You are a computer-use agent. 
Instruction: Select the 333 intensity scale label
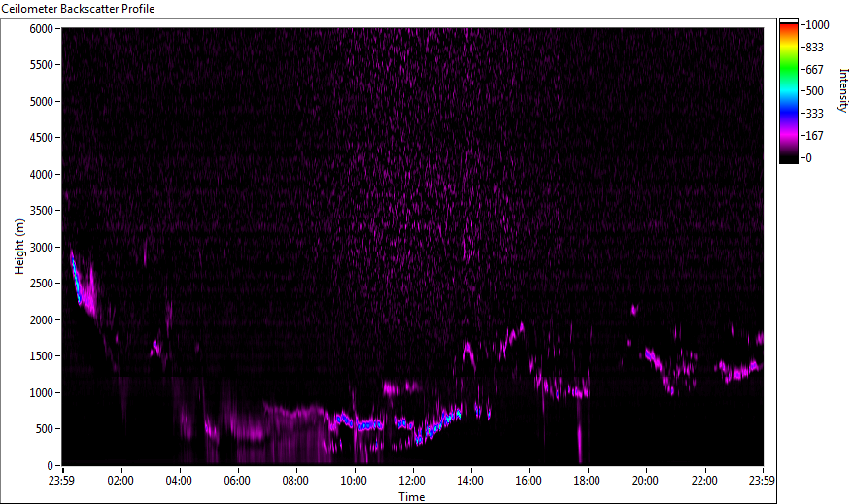pos(815,114)
